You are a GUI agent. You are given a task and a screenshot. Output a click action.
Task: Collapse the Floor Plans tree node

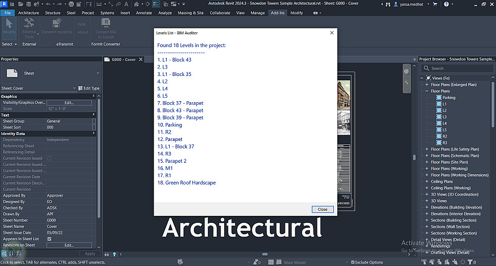tap(427, 91)
